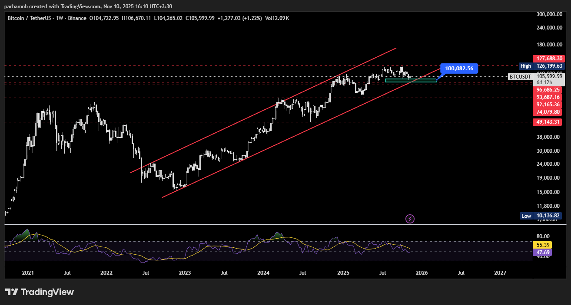Click the Vol 12.09K readout in header
This screenshot has width=571, height=305.
pos(277,18)
